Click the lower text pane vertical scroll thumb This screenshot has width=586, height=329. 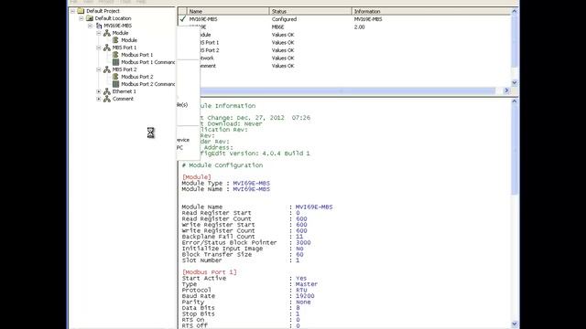[515, 150]
